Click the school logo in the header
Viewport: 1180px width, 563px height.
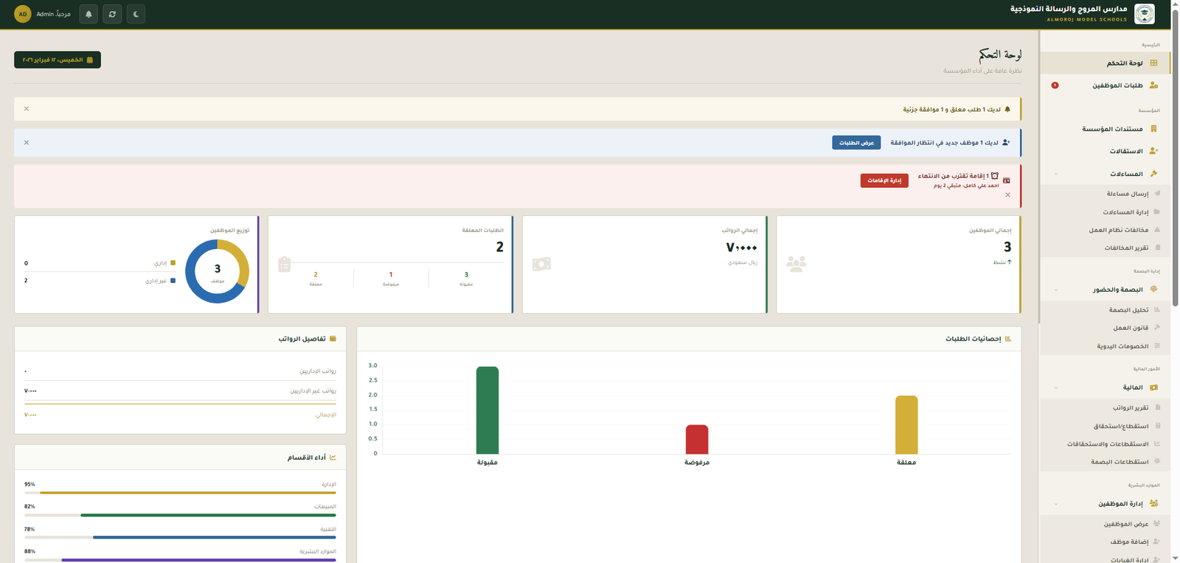tap(1144, 14)
